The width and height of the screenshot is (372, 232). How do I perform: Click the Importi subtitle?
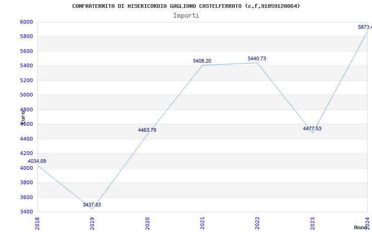(186, 16)
